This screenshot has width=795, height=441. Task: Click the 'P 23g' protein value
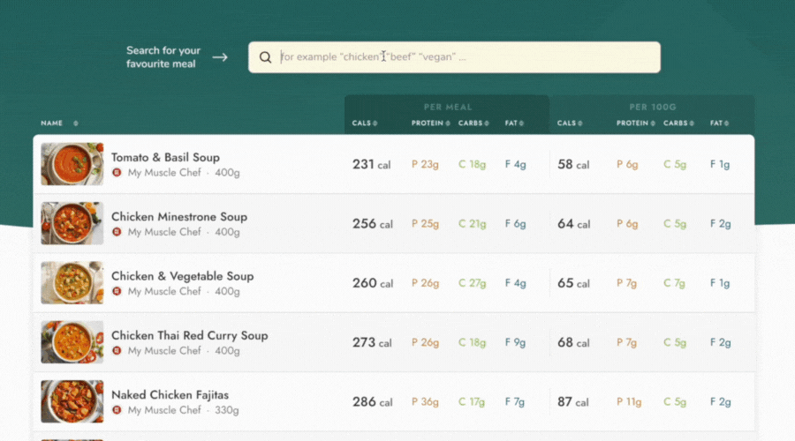click(x=425, y=165)
